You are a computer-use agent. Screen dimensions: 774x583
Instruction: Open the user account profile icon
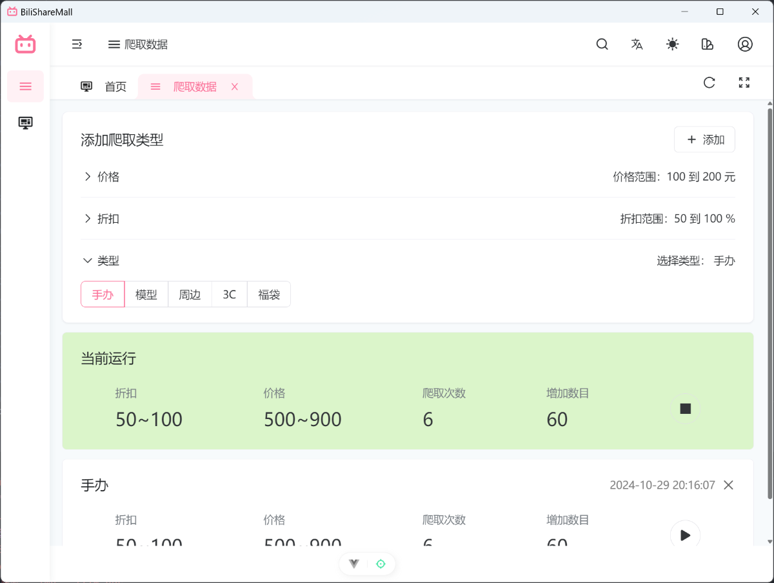pos(745,45)
